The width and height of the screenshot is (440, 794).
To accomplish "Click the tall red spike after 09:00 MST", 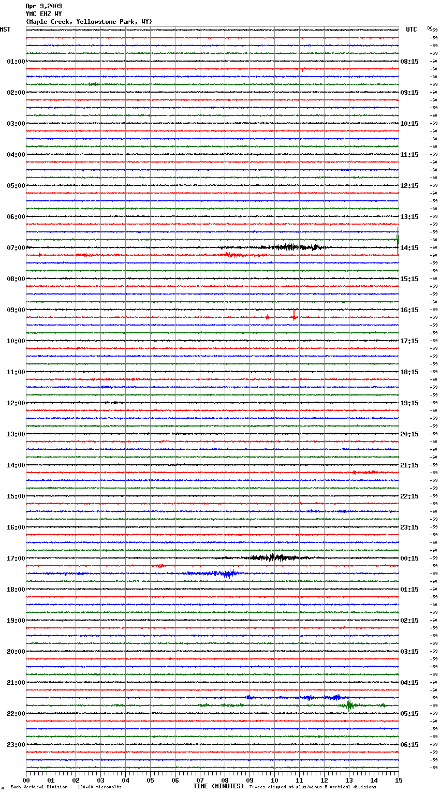I will coord(294,315).
